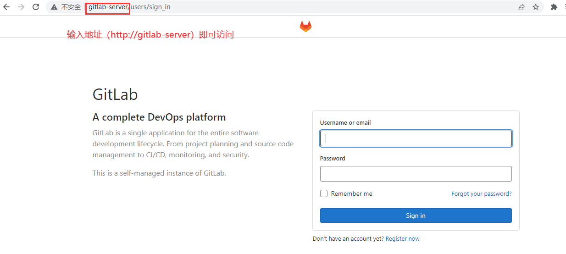This screenshot has height=254, width=566.
Task: Tick the Remember me checkbox
Action: [x=324, y=193]
